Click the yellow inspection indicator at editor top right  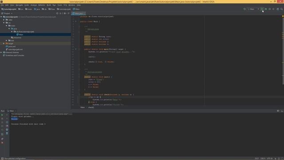coord(283,16)
